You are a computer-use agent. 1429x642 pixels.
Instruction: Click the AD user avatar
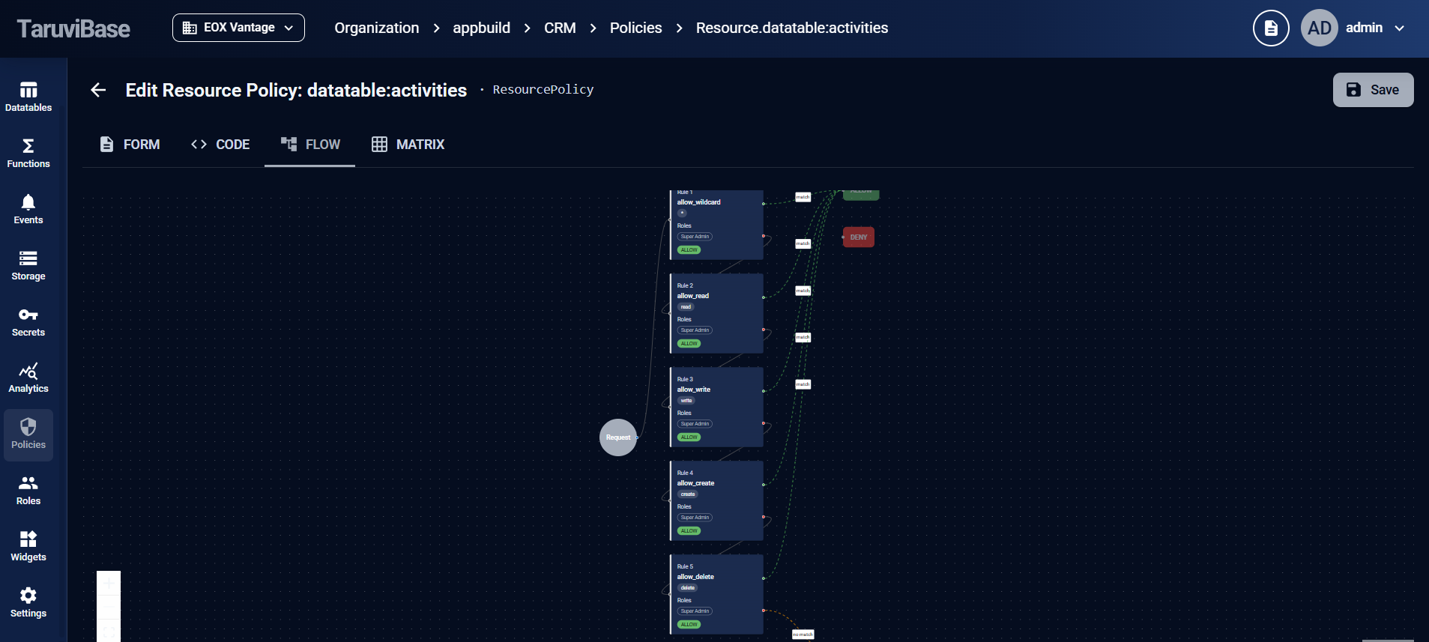click(x=1319, y=28)
